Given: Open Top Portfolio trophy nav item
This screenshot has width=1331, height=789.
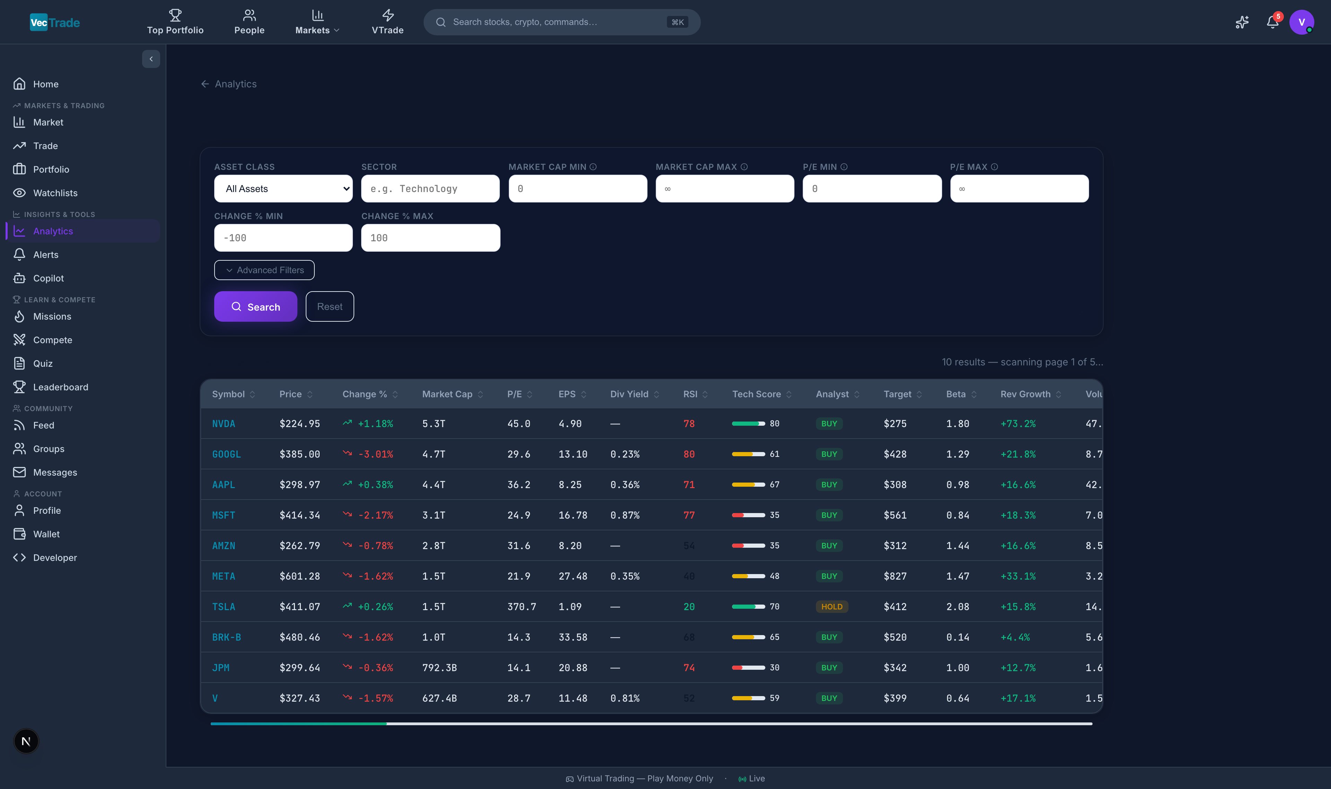Looking at the screenshot, I should [x=175, y=22].
